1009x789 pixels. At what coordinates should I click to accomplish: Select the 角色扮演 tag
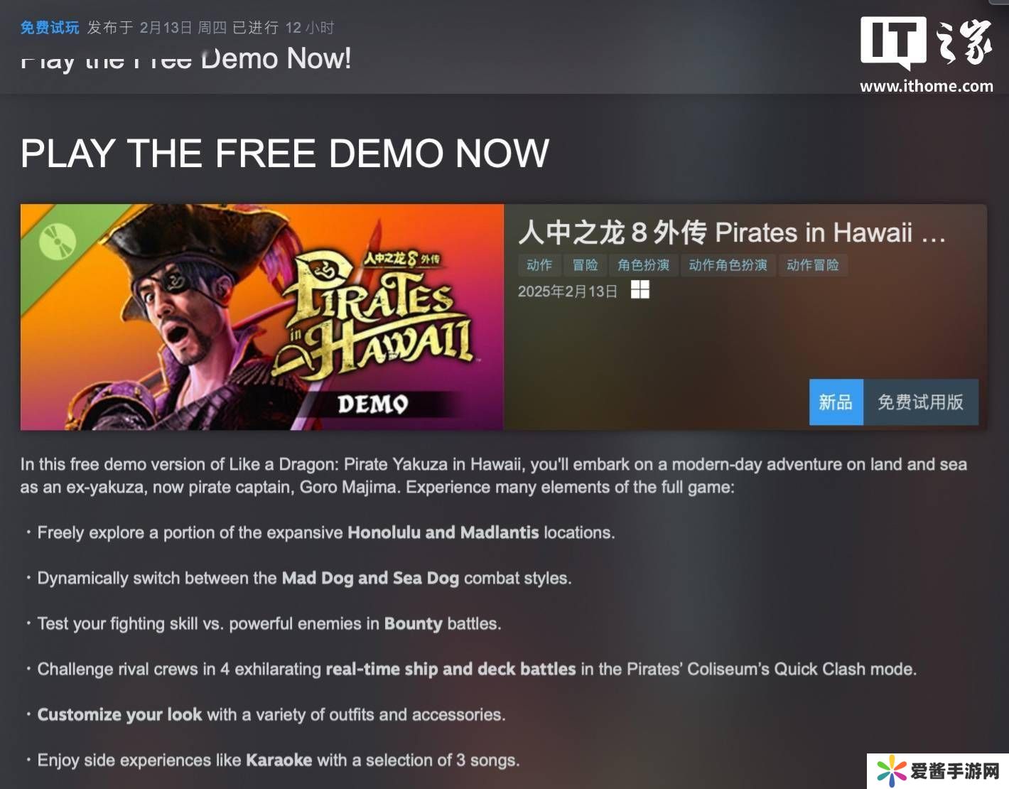point(643,265)
